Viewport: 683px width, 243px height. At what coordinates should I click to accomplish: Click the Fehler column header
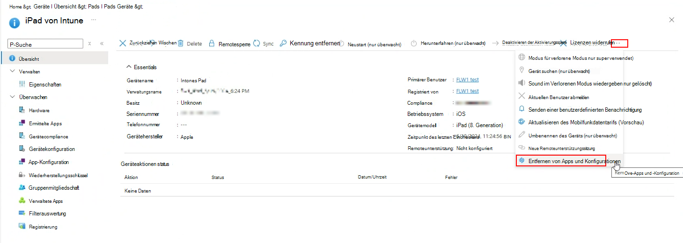pos(451,178)
